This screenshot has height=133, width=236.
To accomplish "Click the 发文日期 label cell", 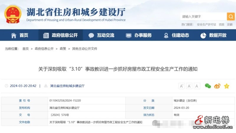I will (149, 108).
